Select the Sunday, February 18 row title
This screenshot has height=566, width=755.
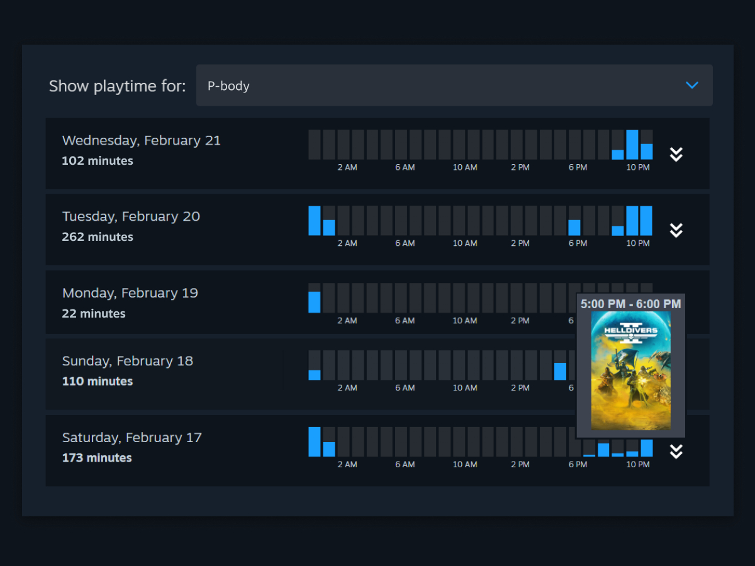(128, 361)
